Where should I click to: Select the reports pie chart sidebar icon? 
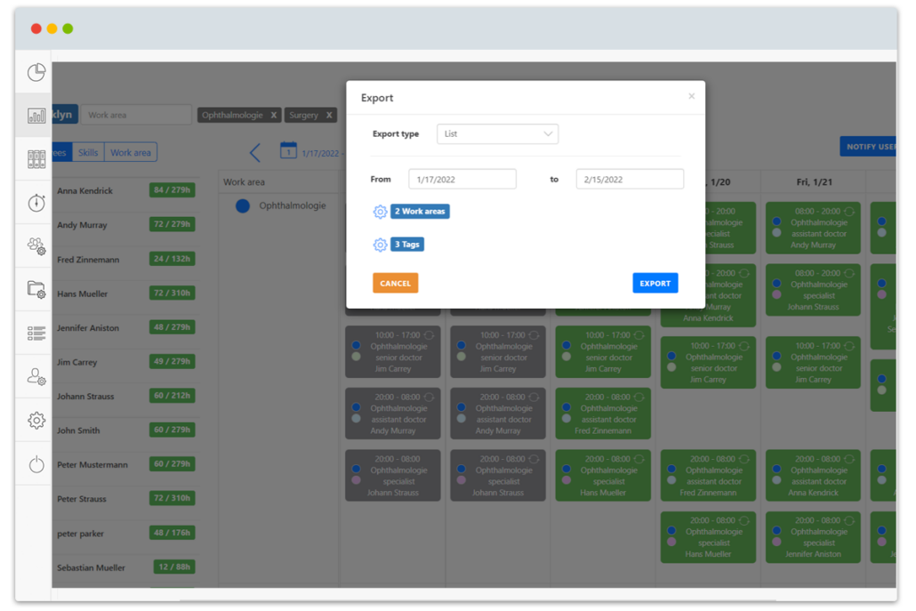coord(35,72)
